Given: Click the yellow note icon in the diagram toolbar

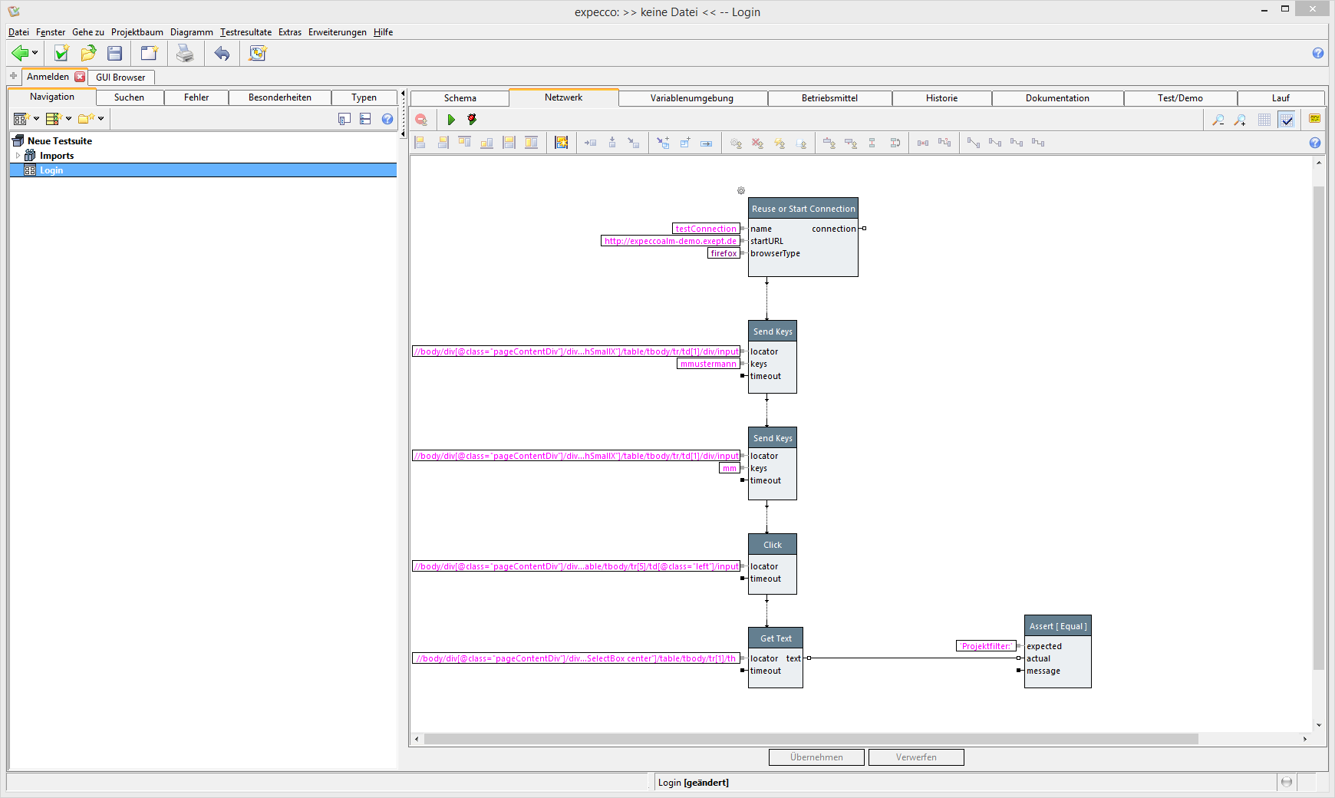Looking at the screenshot, I should click(1314, 119).
